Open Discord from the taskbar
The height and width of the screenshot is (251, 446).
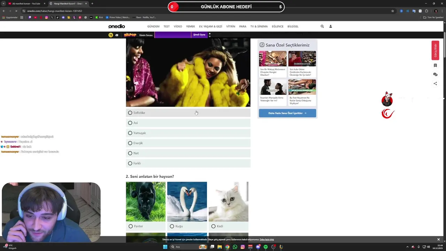click(258, 247)
